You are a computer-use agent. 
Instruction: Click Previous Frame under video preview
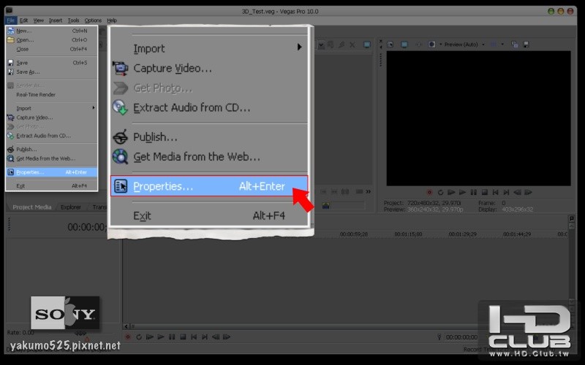(x=518, y=192)
